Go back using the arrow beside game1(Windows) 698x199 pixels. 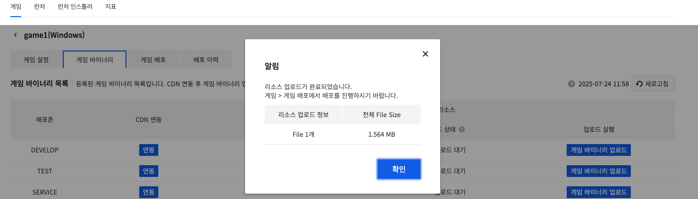[x=15, y=35]
